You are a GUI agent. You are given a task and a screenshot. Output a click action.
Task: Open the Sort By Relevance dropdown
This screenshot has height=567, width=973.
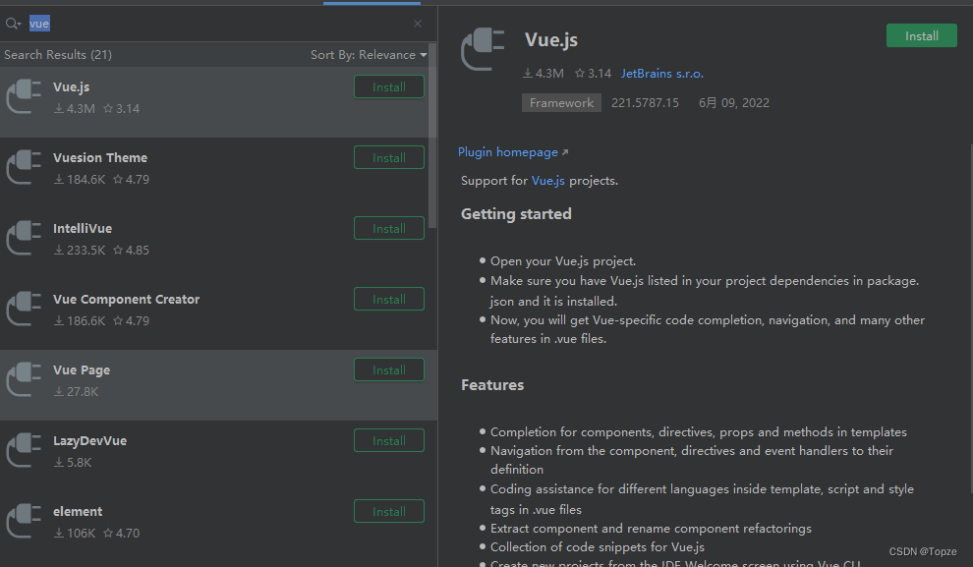coord(369,55)
